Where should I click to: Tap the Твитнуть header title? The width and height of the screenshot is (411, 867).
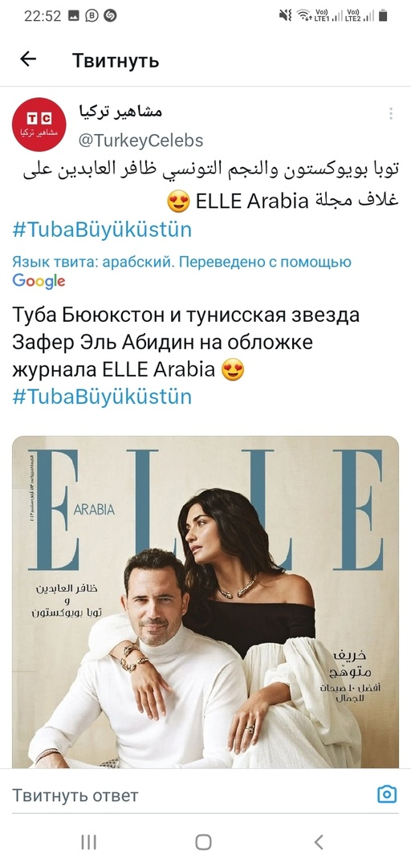(x=116, y=59)
